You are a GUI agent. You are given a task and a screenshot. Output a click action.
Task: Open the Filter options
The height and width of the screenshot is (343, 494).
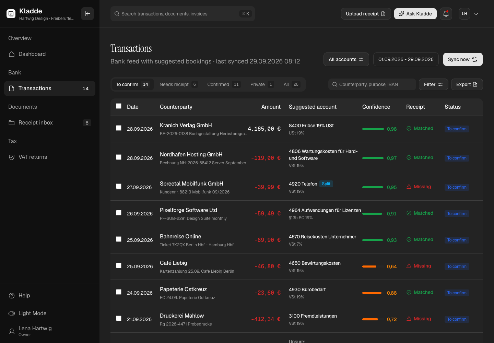[433, 84]
